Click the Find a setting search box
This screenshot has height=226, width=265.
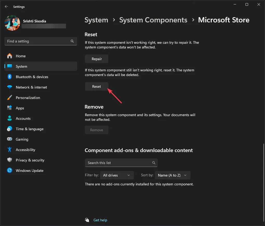point(41,41)
